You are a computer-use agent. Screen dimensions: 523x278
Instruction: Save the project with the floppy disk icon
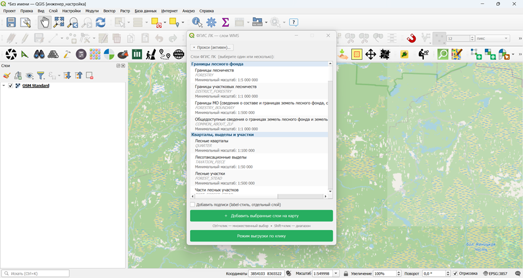click(11, 23)
